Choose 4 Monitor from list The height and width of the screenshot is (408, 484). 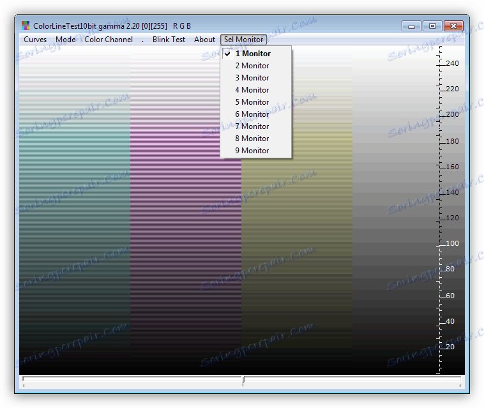coord(256,90)
